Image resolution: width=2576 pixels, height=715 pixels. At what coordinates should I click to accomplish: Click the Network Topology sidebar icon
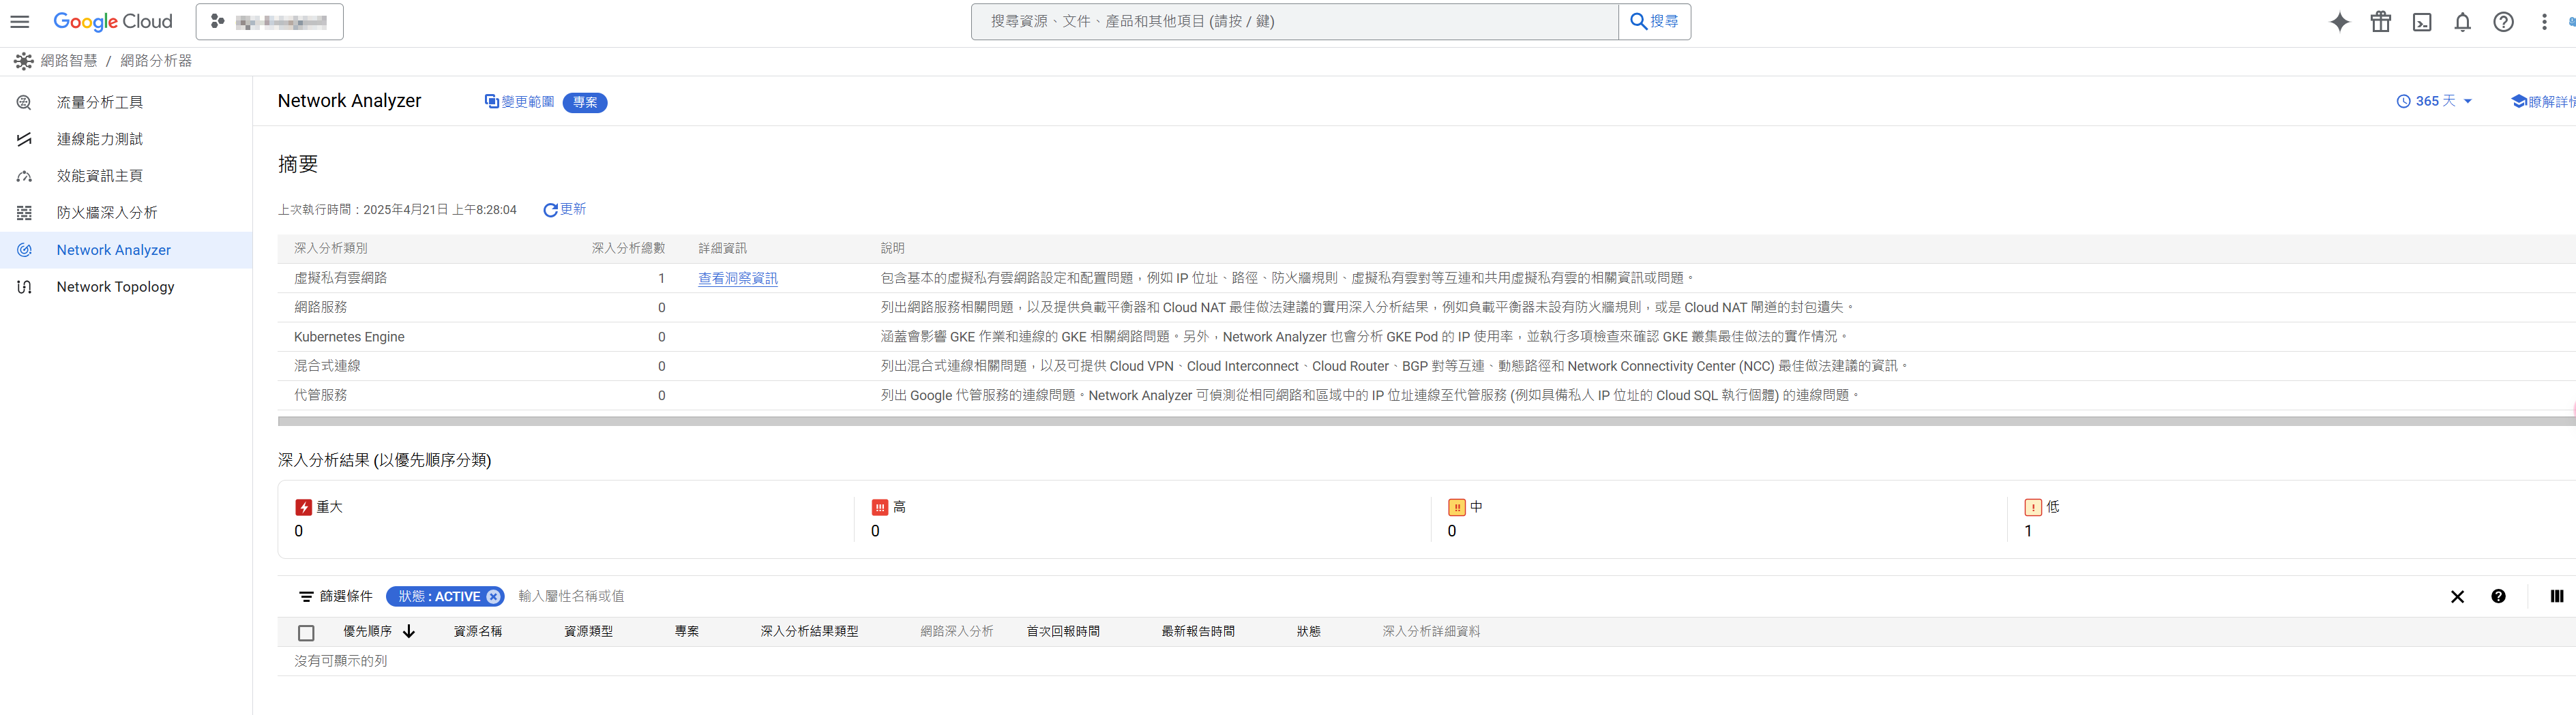coord(24,287)
